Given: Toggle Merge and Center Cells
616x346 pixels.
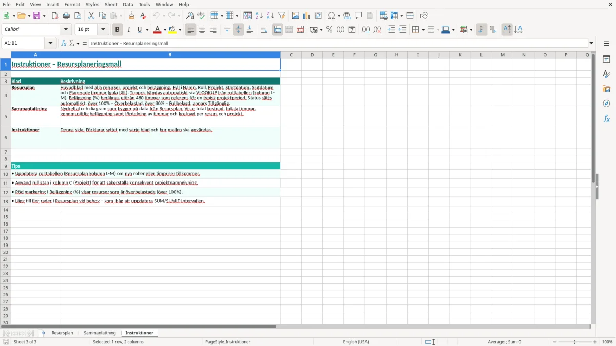Looking at the screenshot, I should pyautogui.click(x=278, y=30).
